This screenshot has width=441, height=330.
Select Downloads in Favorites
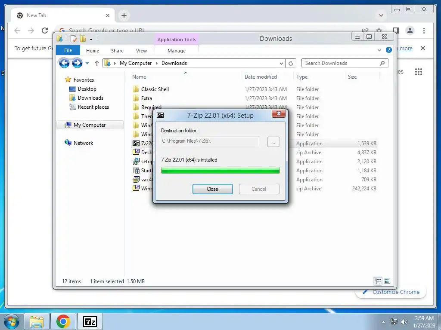point(90,98)
